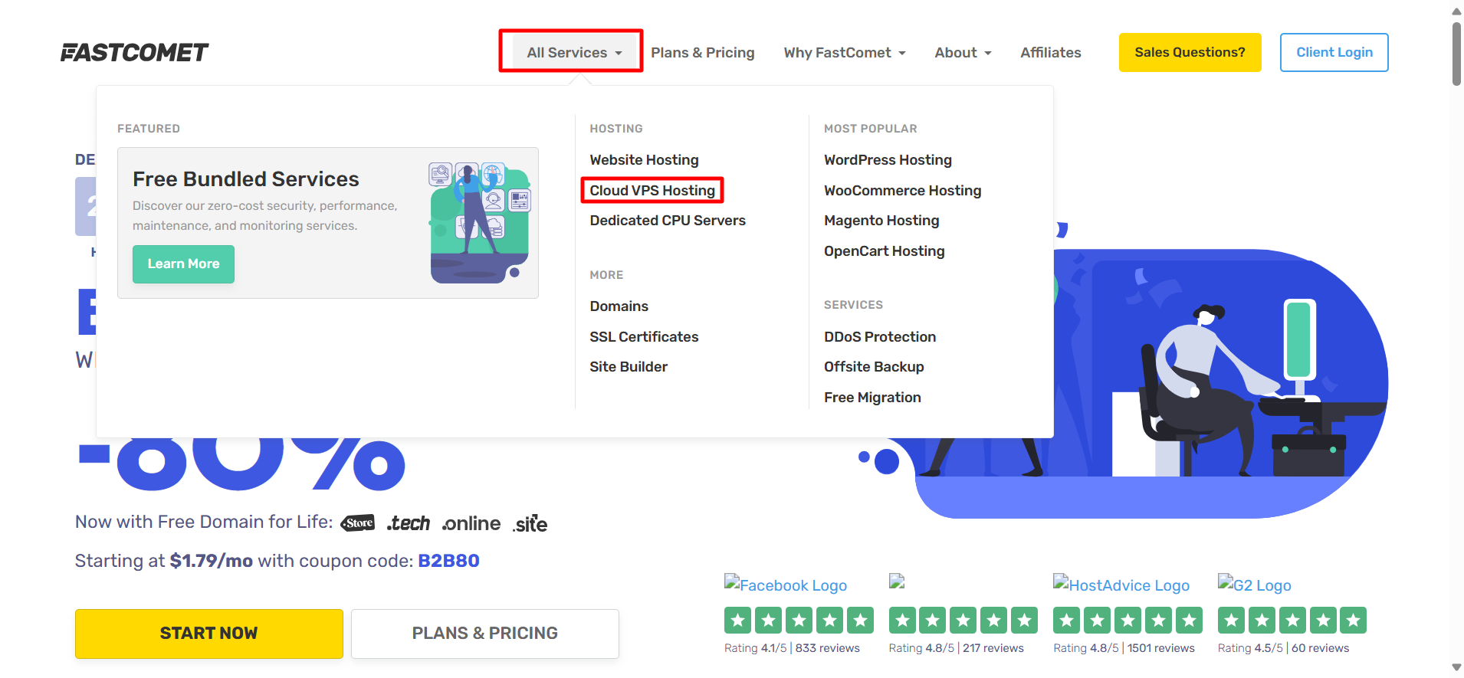The width and height of the screenshot is (1464, 678).
Task: Click the .tech domain logo
Action: coord(409,523)
